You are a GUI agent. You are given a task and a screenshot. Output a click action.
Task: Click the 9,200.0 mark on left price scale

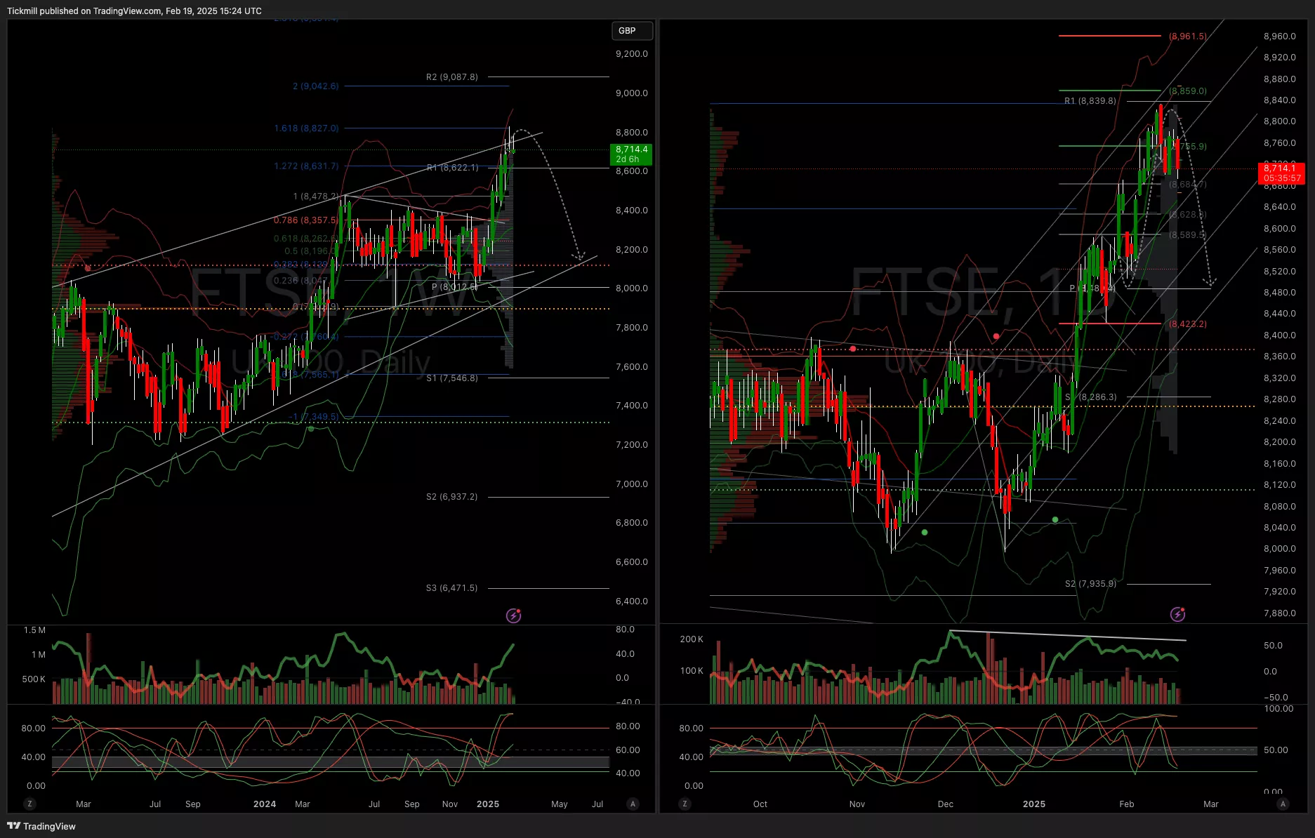click(631, 54)
